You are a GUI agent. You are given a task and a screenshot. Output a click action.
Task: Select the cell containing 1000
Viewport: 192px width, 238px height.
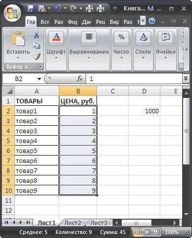tap(144, 111)
